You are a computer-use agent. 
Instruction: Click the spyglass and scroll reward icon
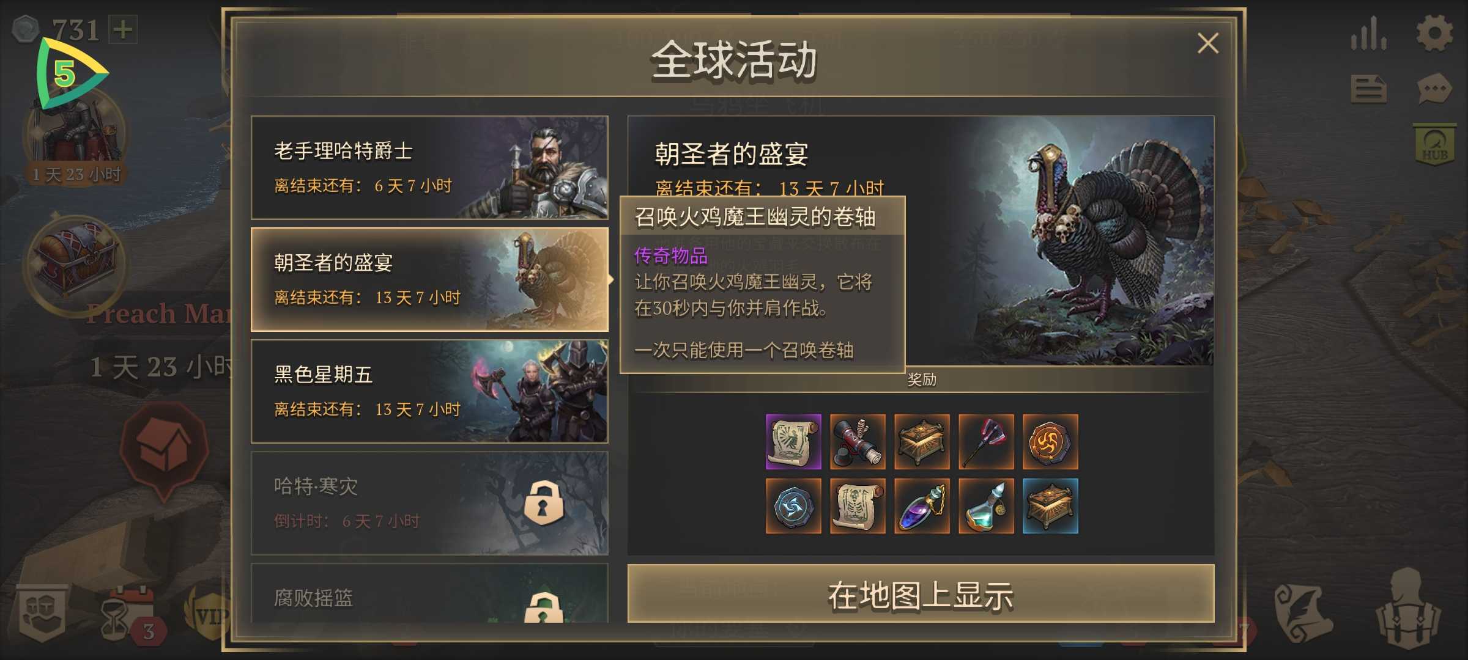pos(858,442)
